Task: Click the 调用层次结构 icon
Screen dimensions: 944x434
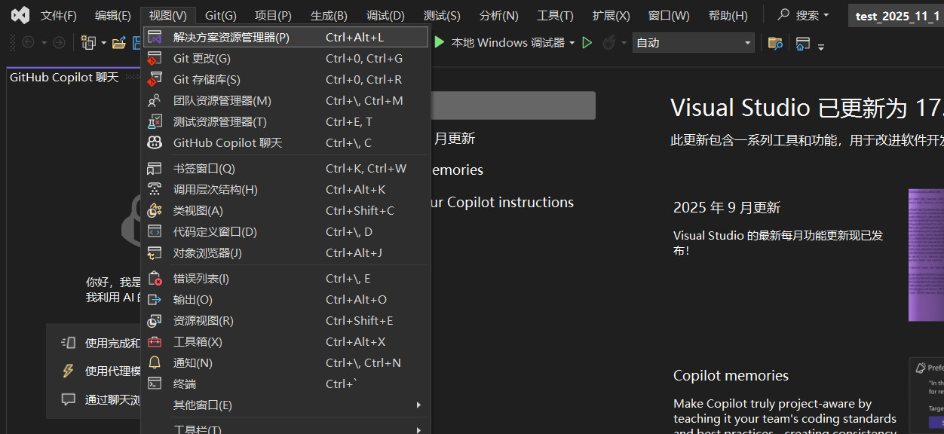Action: [155, 189]
